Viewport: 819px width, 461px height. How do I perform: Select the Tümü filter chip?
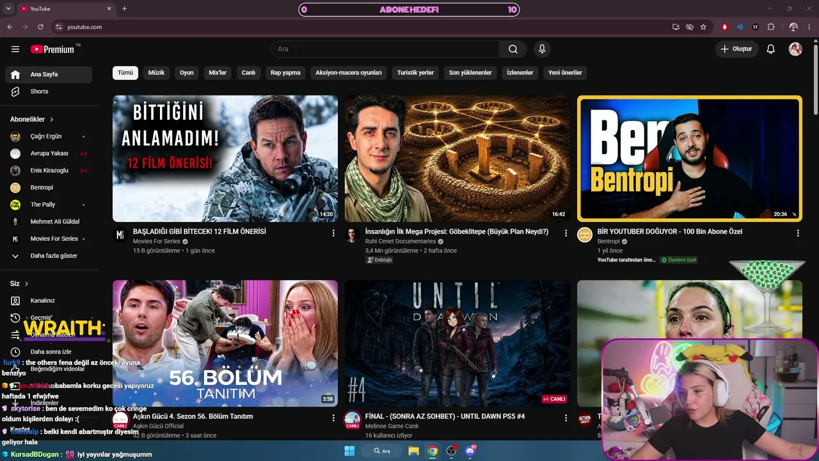tap(125, 73)
